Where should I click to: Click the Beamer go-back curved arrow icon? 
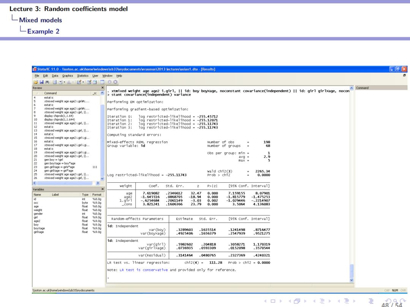pos(388,301)
